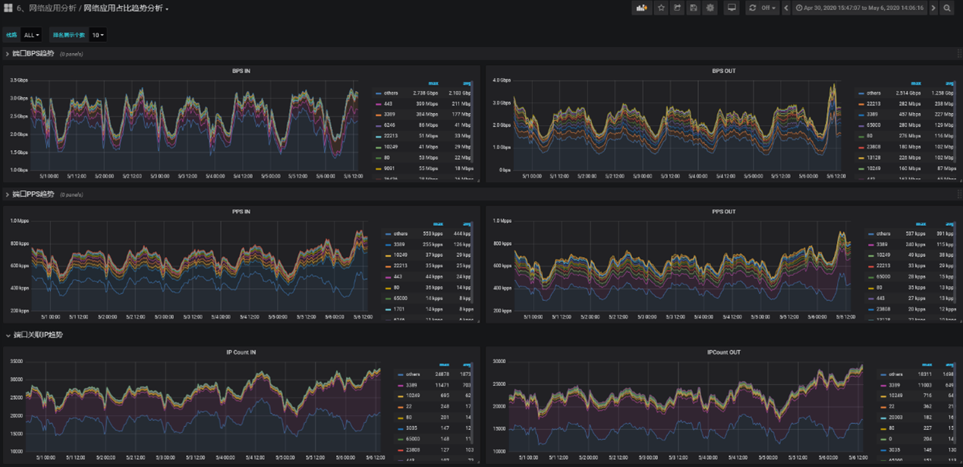
Task: Open the BPS IN panel title menu
Action: coord(241,71)
